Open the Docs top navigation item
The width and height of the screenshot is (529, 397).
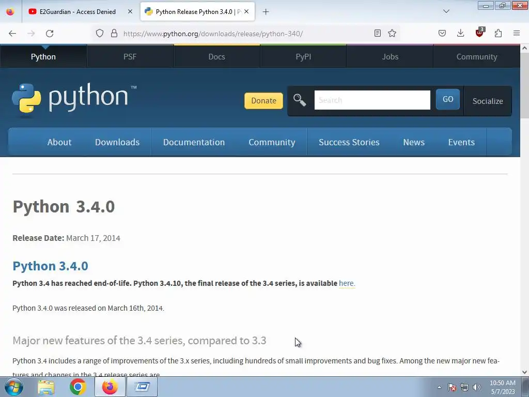216,56
